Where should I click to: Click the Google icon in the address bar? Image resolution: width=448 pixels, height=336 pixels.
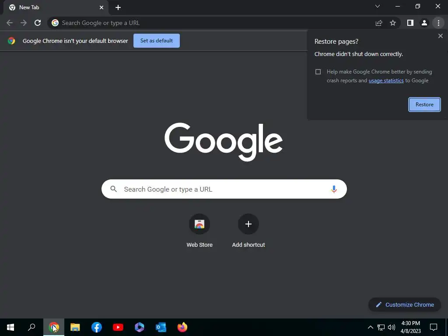pos(55,23)
